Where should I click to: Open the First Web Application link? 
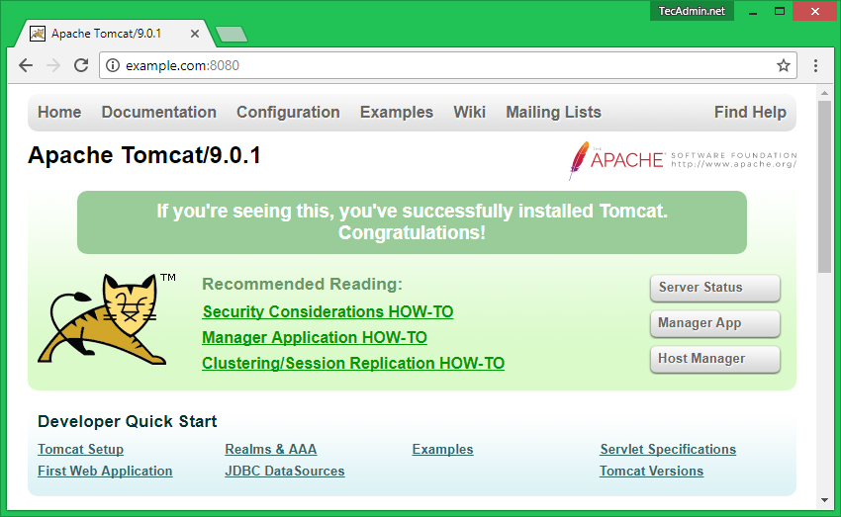105,471
